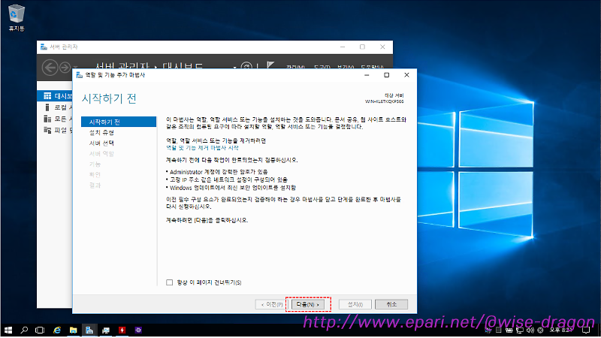Open the navigation history dropdown arrow in Server Manager
This screenshot has width=601, height=338.
76,68
